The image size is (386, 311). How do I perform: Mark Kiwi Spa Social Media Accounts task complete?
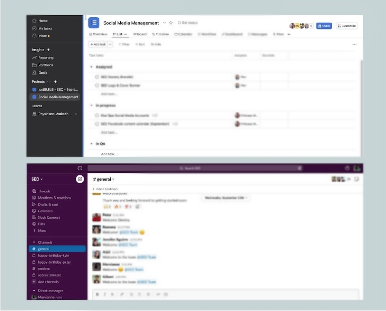(x=97, y=115)
